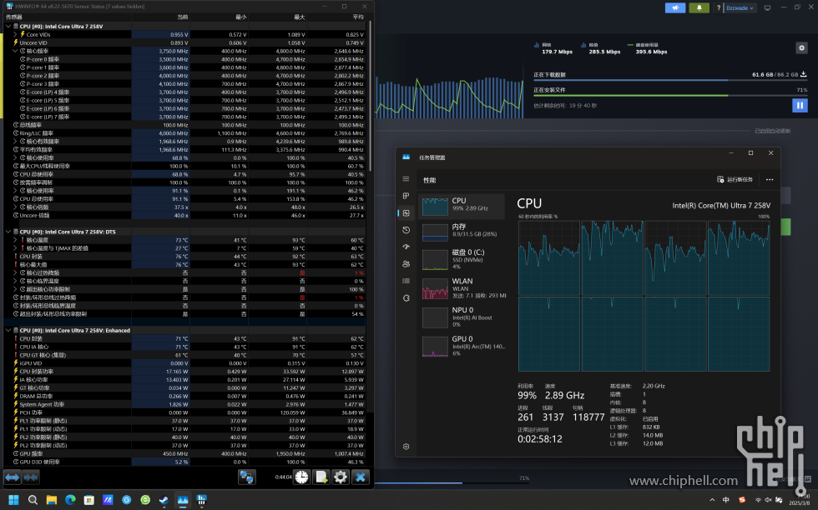Go to Processes page in Task Manager sidebar
Screen dimensions: 818x510
(406, 196)
